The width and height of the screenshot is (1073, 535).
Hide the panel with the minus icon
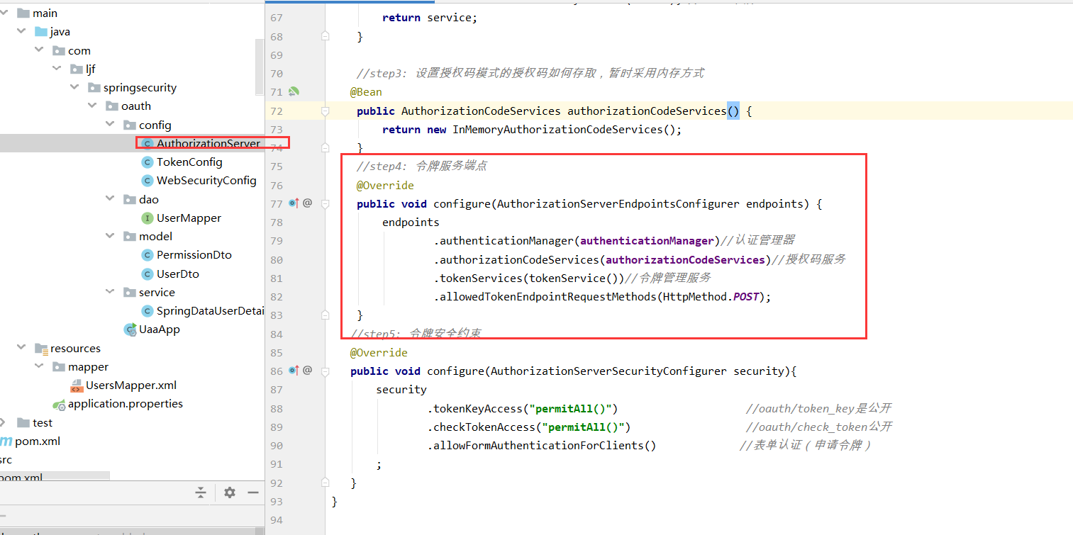pyautogui.click(x=253, y=492)
